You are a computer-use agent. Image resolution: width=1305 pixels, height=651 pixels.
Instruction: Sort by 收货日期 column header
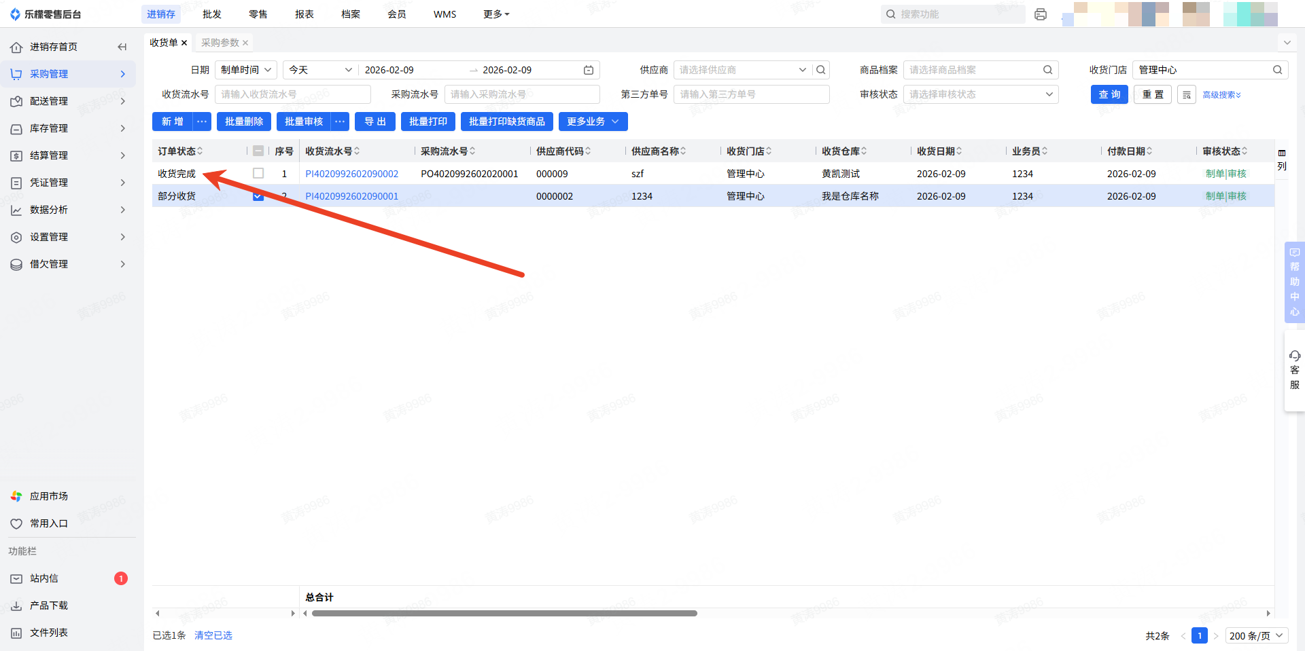pyautogui.click(x=939, y=151)
